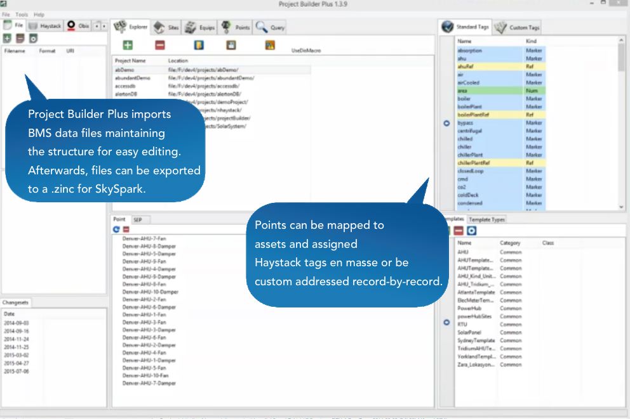Open the File menu
This screenshot has width=630, height=419.
[6, 15]
